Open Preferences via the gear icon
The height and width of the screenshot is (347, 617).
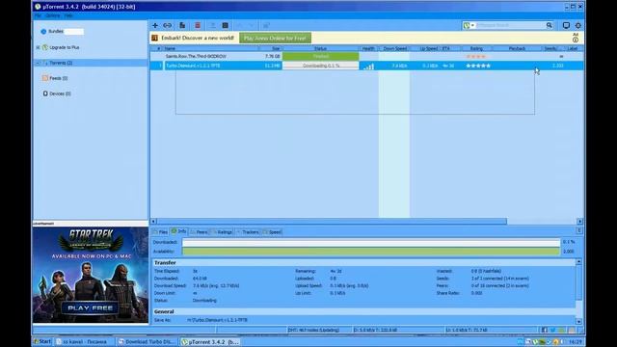(x=578, y=25)
